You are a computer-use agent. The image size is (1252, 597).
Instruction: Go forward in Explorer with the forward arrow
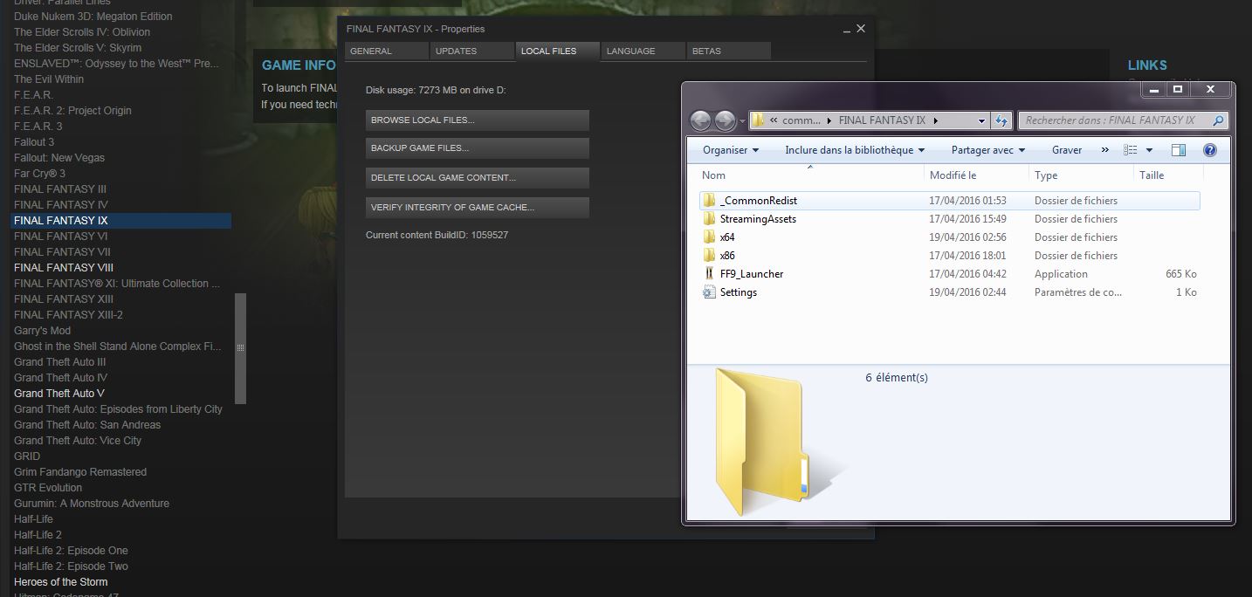tap(726, 120)
